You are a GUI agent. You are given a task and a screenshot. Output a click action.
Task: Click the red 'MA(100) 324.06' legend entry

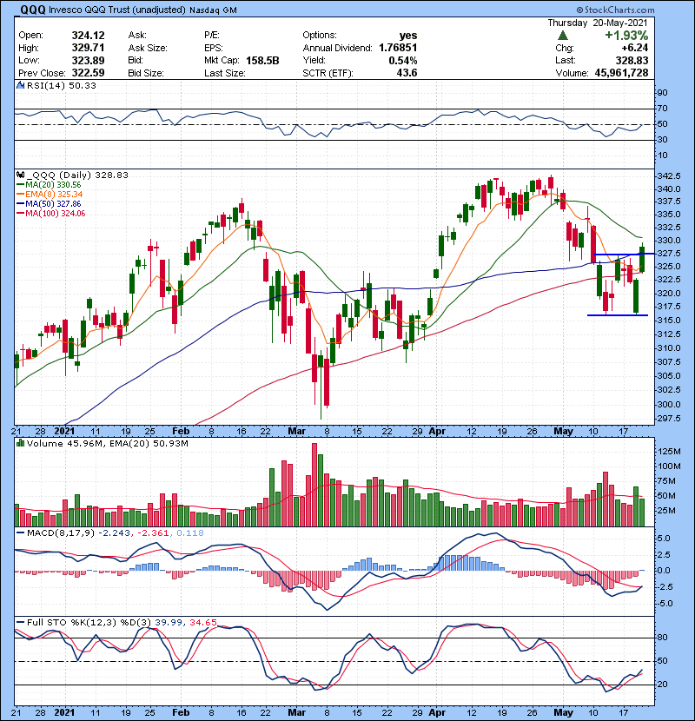point(55,214)
